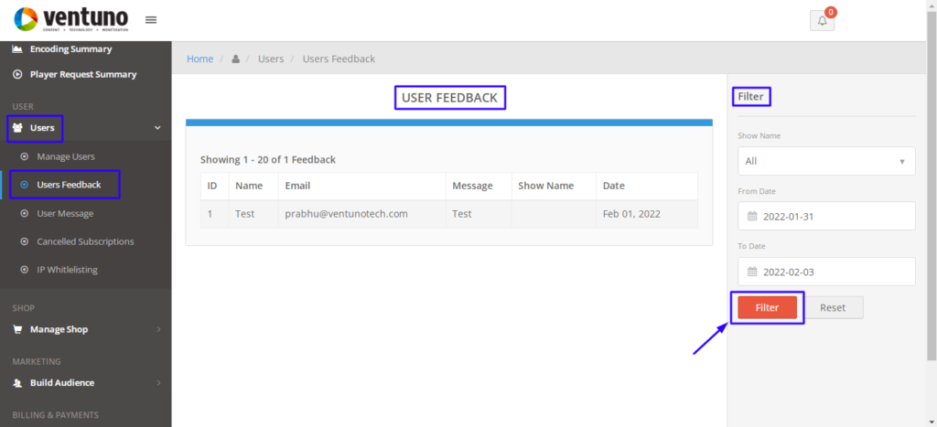
Task: Select Manage Users submenu item
Action: point(66,157)
